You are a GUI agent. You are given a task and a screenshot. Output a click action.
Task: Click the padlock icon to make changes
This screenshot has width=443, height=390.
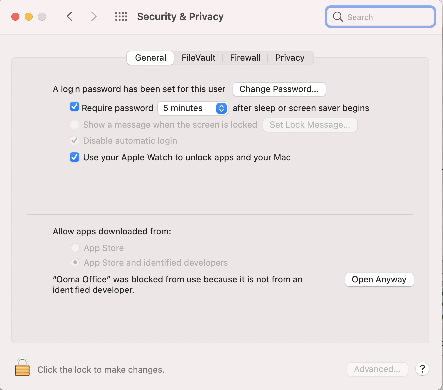(22, 367)
